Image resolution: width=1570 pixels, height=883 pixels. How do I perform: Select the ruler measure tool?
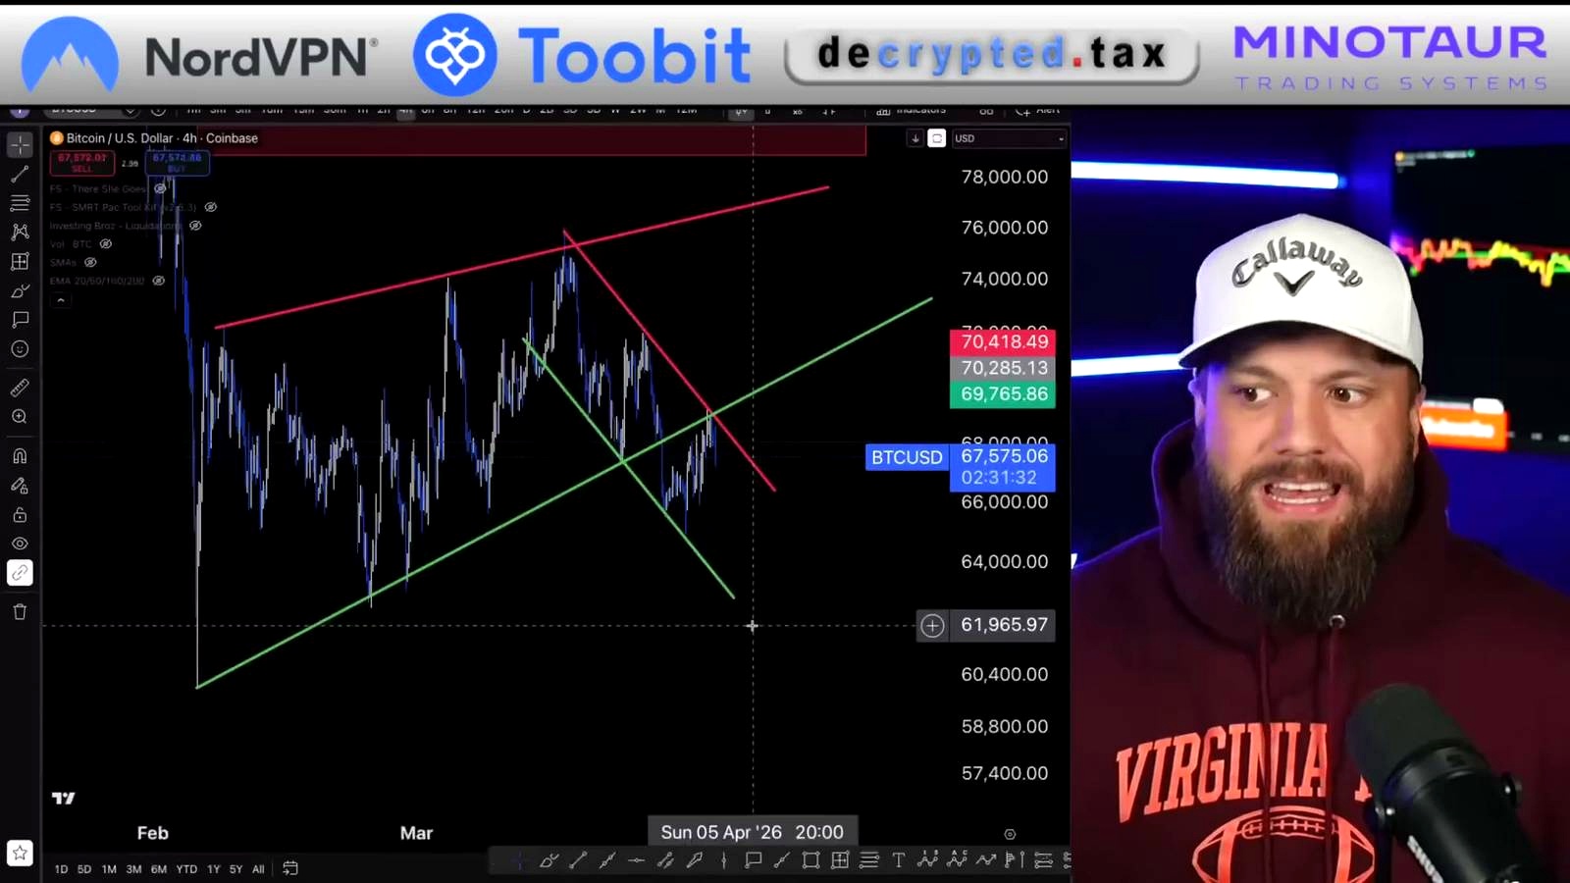[x=20, y=388]
